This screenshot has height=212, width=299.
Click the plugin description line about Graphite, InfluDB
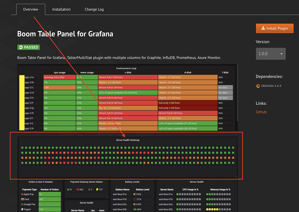(119, 58)
